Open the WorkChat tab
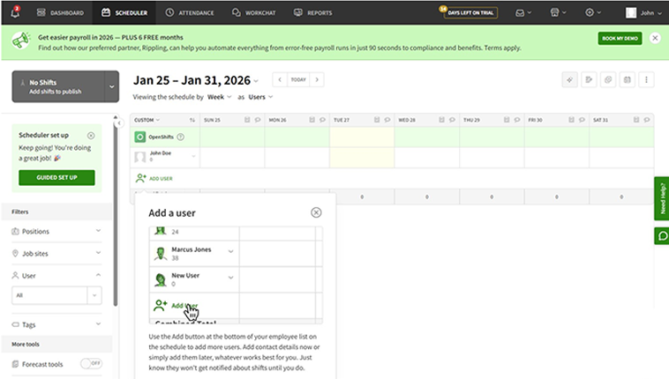 coord(254,13)
